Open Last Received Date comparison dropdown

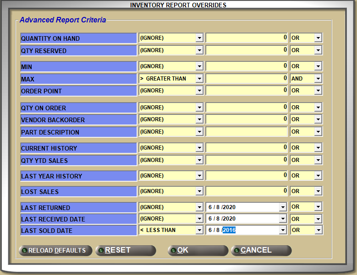199,219
